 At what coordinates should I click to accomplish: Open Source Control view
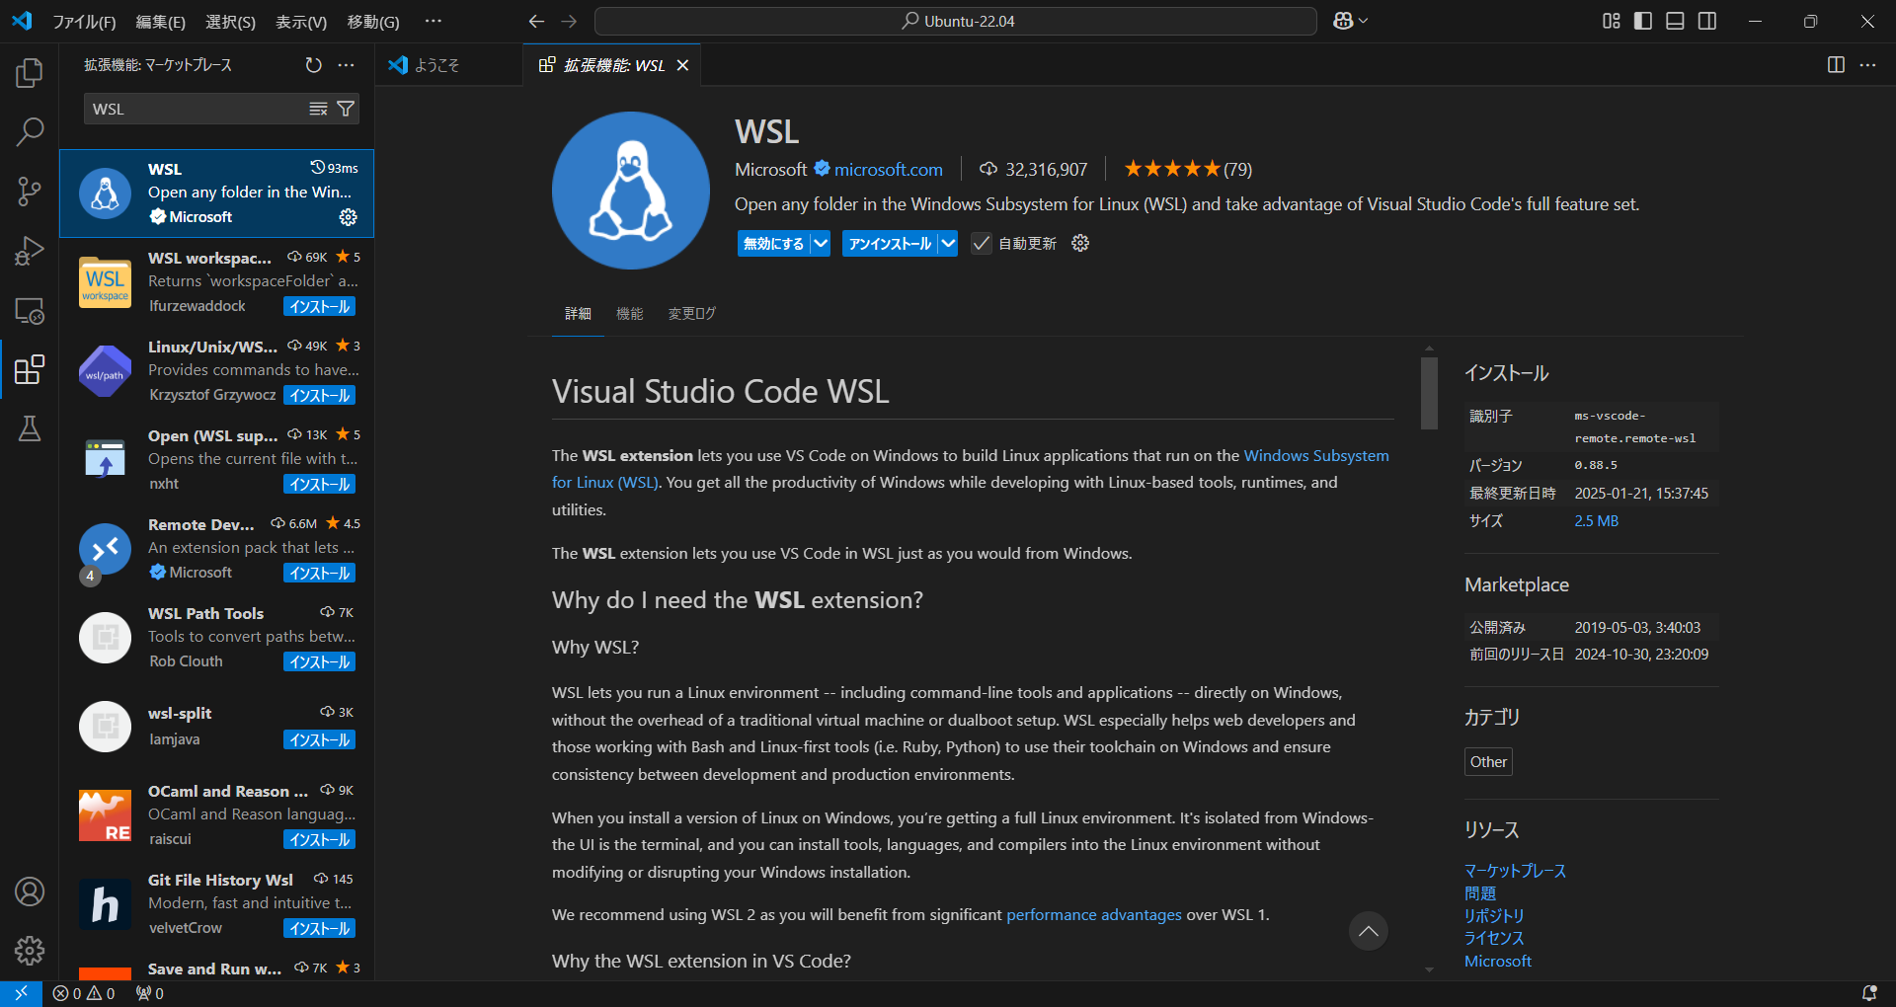click(30, 192)
